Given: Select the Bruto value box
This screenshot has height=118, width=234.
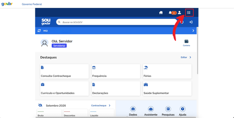Looking at the screenshot, I should tap(49, 113).
